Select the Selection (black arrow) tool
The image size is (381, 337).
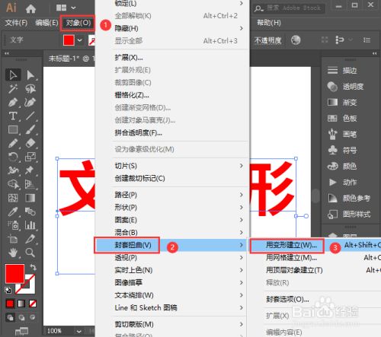tap(13, 75)
